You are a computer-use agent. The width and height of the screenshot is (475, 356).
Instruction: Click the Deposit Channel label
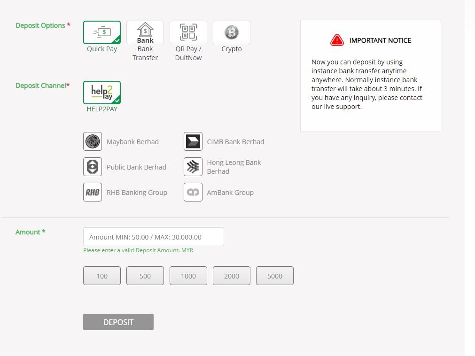coord(42,85)
